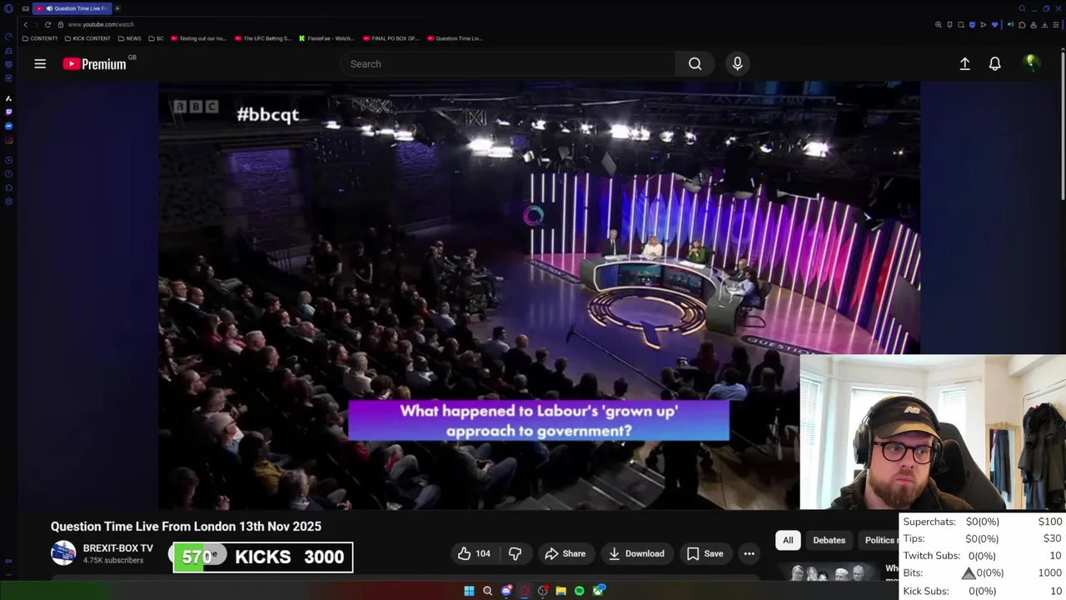
Task: Open the YouTube account avatar menu
Action: [x=1031, y=63]
